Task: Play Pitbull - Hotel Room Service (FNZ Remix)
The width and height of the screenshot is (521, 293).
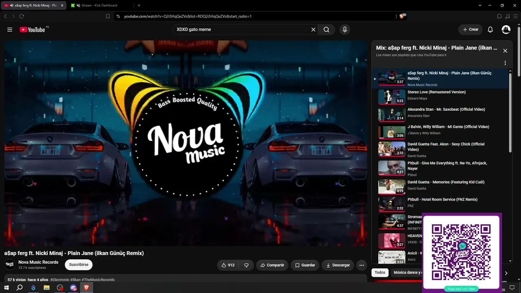Action: click(x=442, y=204)
